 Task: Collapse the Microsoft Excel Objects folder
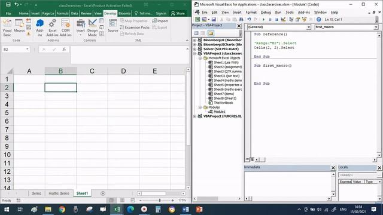point(200,58)
